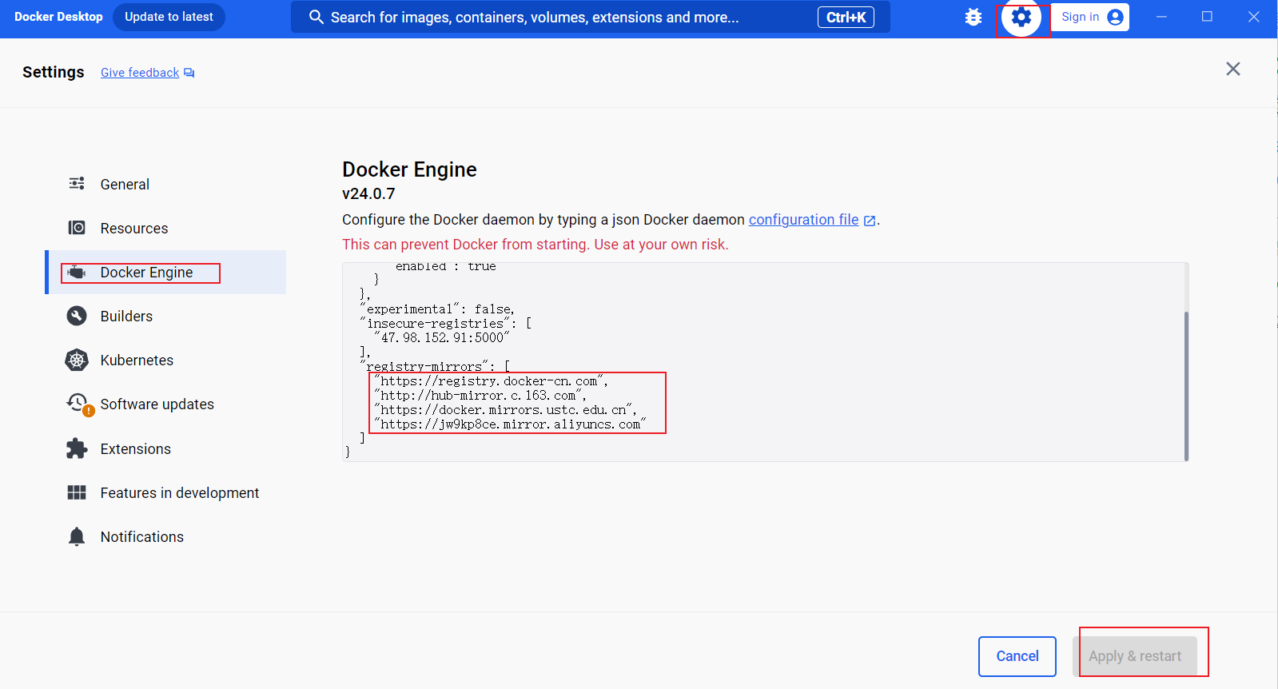Select the Docker Engine settings tab
The width and height of the screenshot is (1278, 689).
click(146, 273)
